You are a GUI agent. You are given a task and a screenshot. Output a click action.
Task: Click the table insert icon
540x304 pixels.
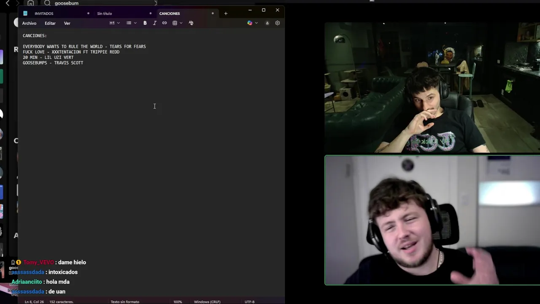tap(175, 23)
